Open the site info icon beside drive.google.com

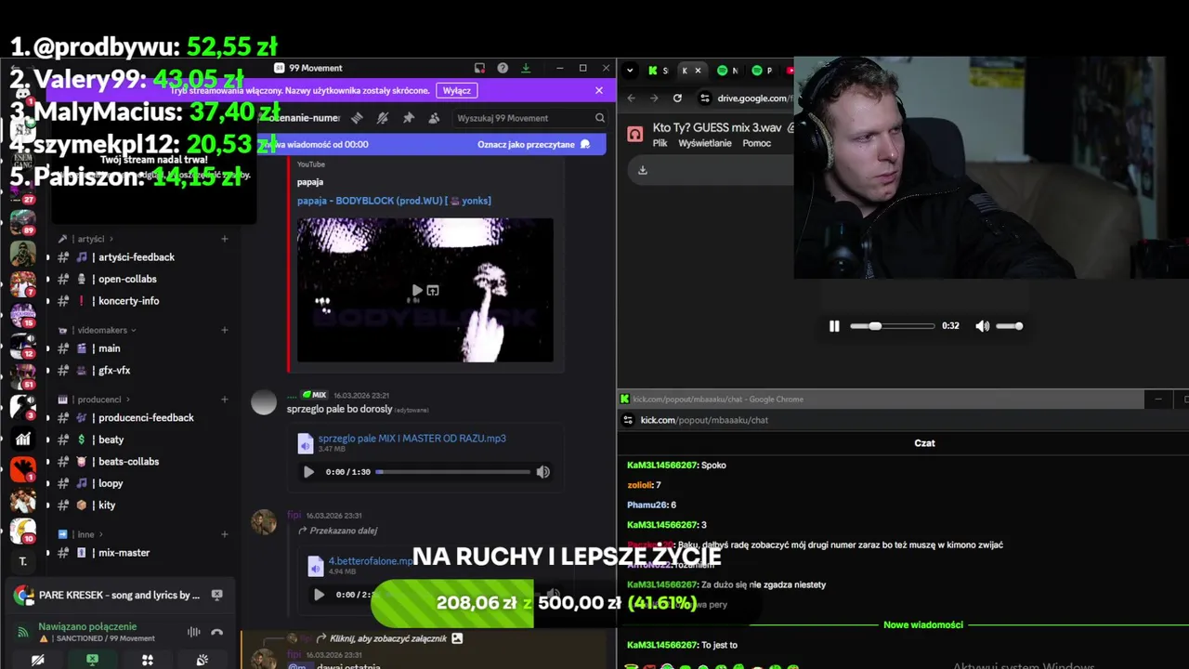click(x=705, y=98)
